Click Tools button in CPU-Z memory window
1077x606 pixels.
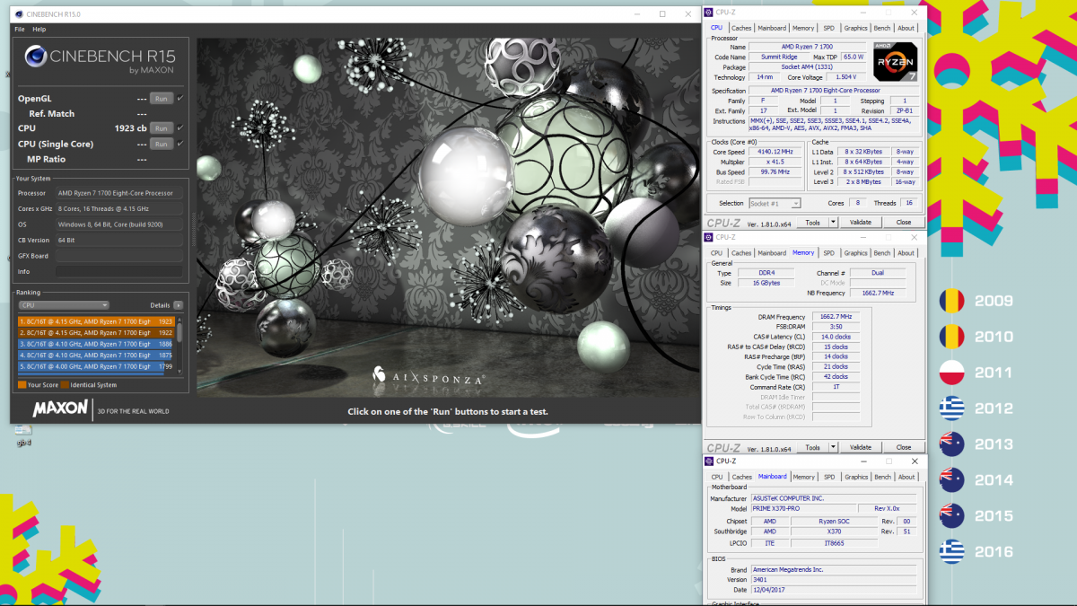pos(812,446)
